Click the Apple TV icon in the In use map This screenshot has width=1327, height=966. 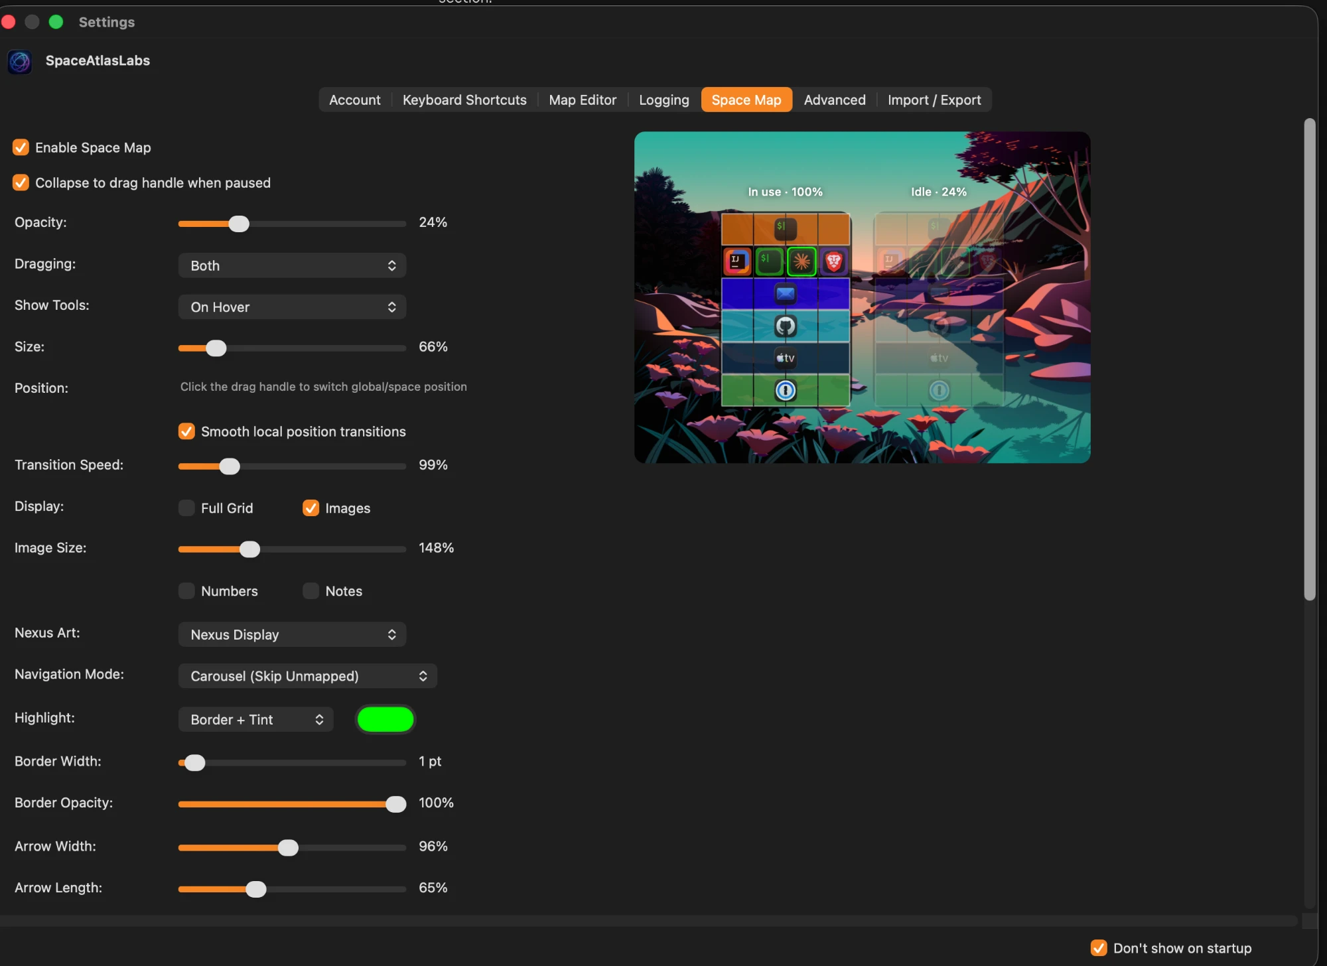pyautogui.click(x=785, y=358)
